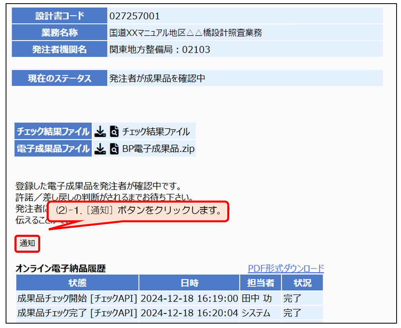Viewport: 401px width, 328px height.
Task: Open preview icon for チェック結果ファイル
Action: tap(114, 131)
